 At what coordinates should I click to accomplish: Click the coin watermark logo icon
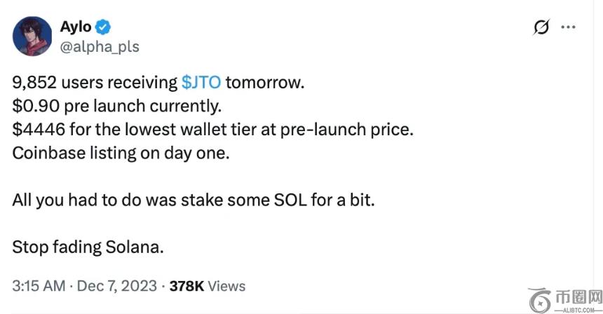(x=540, y=299)
